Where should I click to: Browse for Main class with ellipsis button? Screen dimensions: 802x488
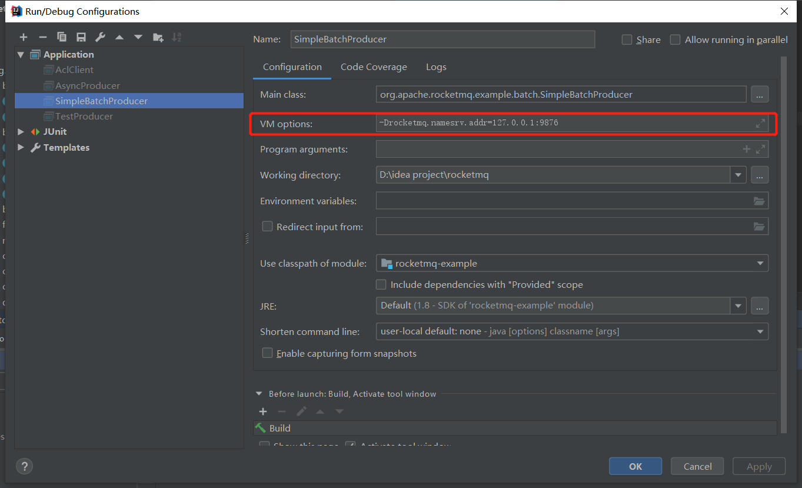(x=760, y=94)
